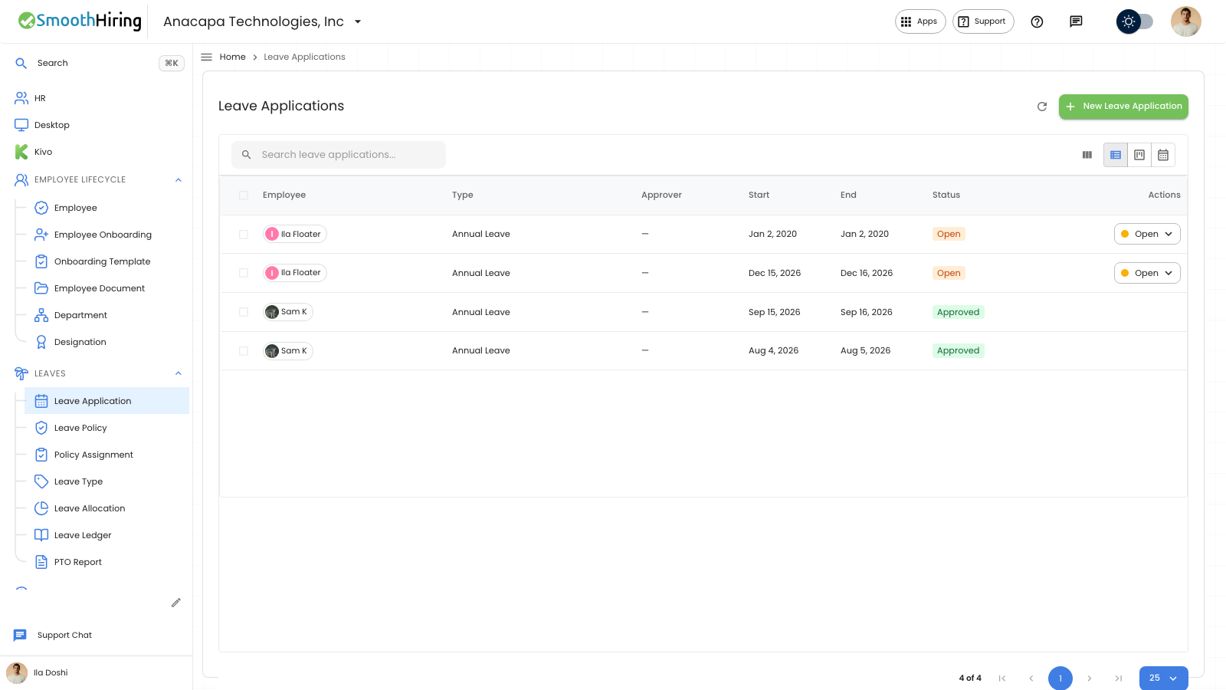The width and height of the screenshot is (1226, 690).
Task: Open status dropdown for Dec 15, 2026 leave
Action: pos(1147,273)
